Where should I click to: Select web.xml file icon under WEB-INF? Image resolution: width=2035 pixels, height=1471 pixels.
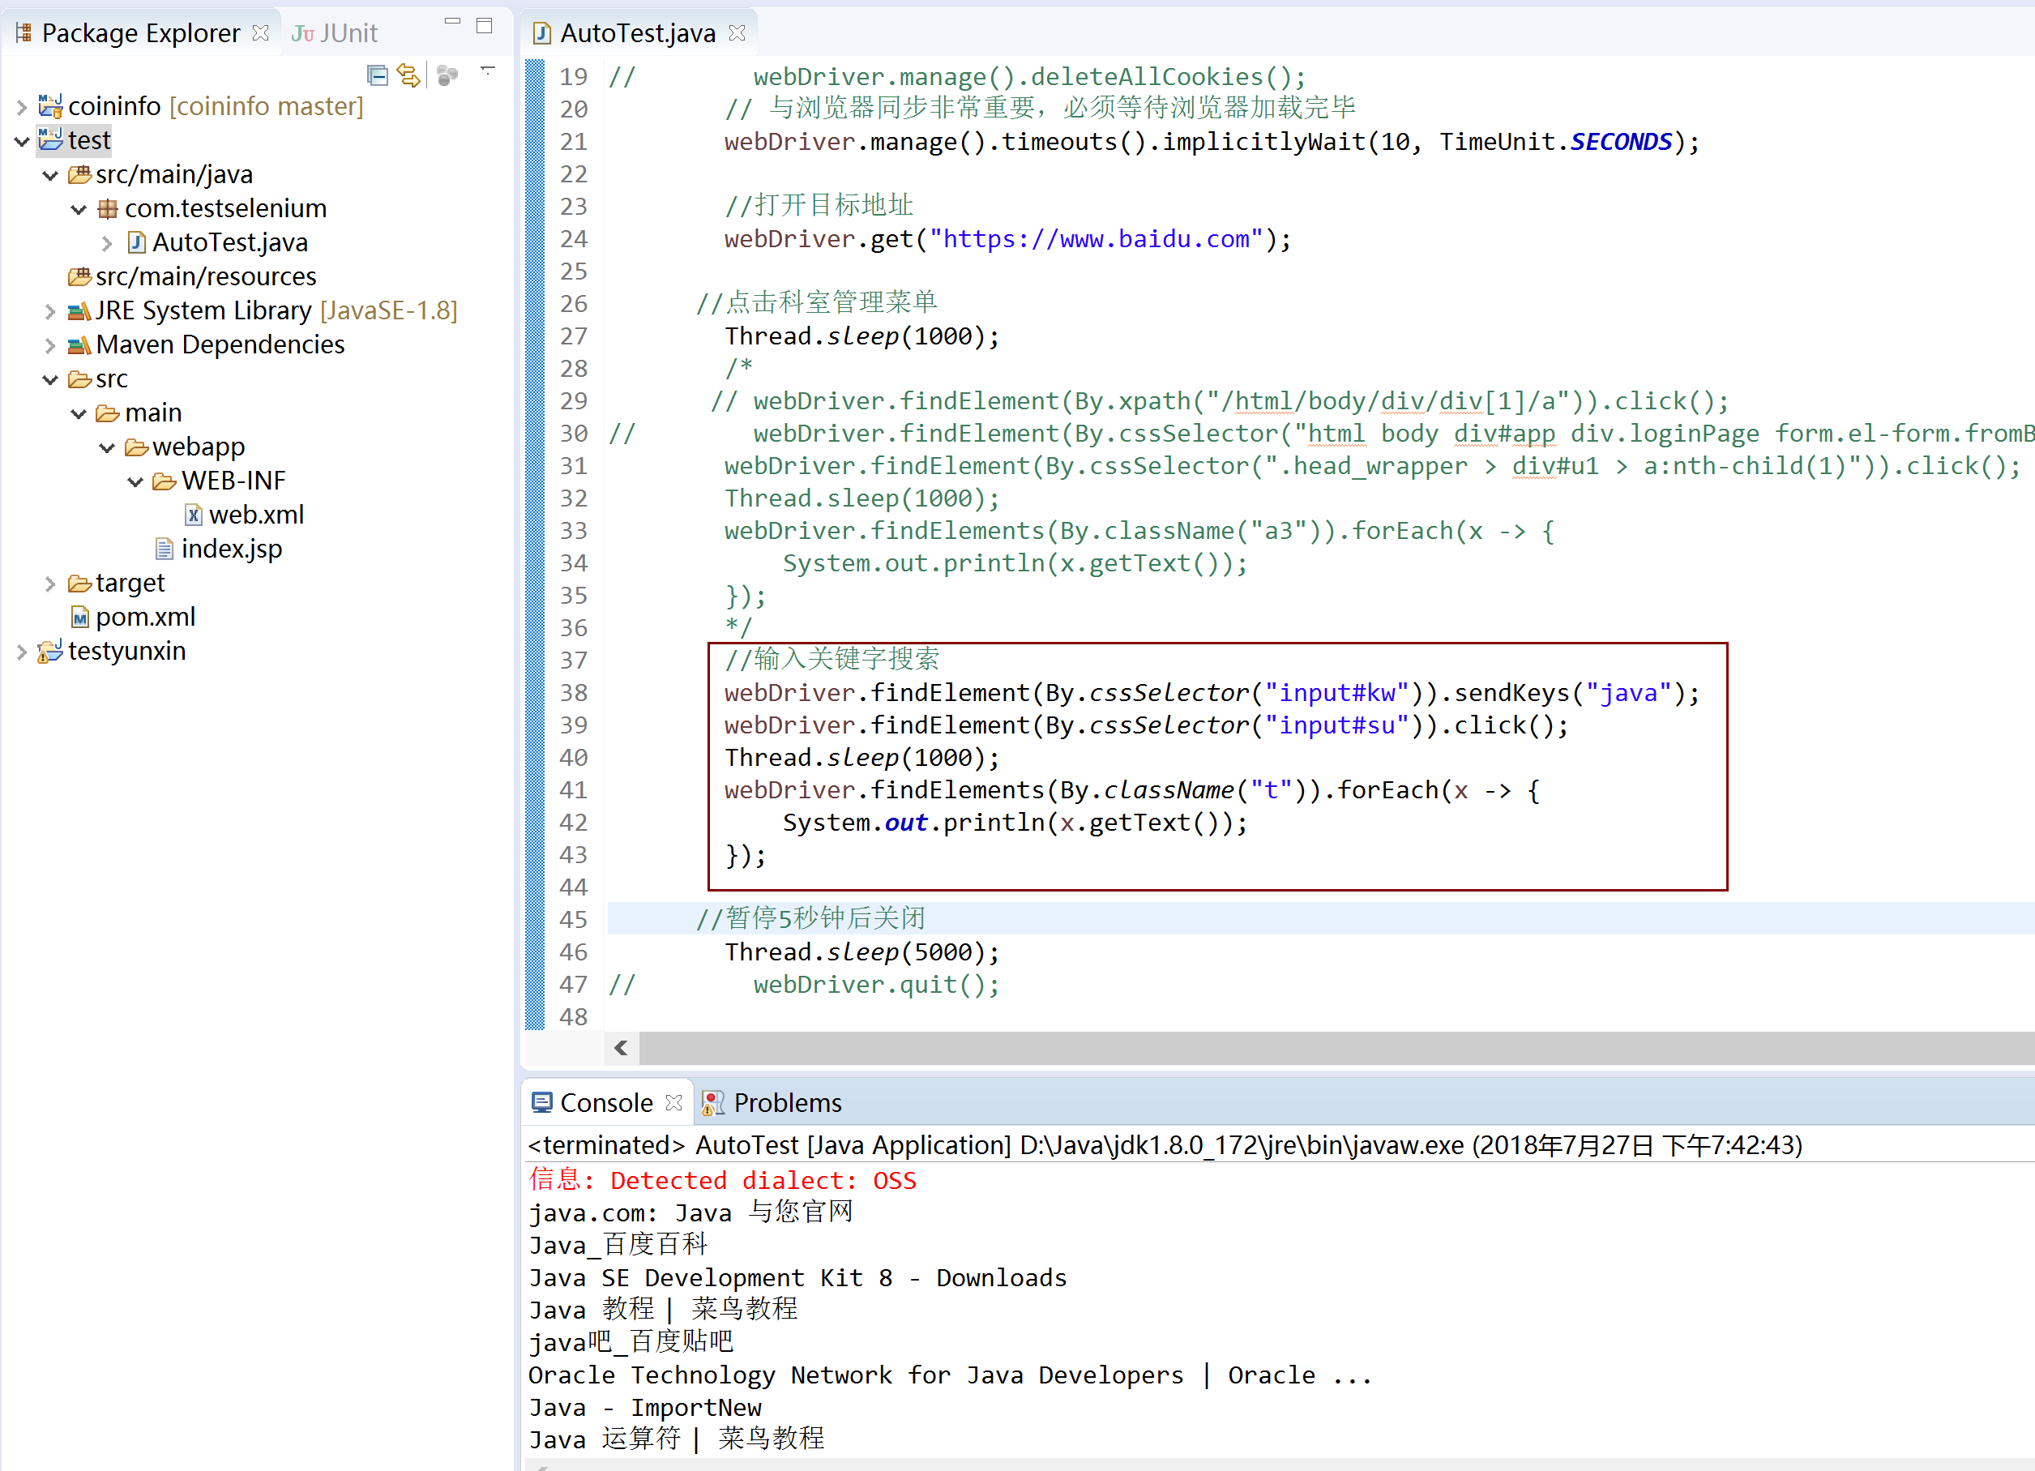click(193, 515)
